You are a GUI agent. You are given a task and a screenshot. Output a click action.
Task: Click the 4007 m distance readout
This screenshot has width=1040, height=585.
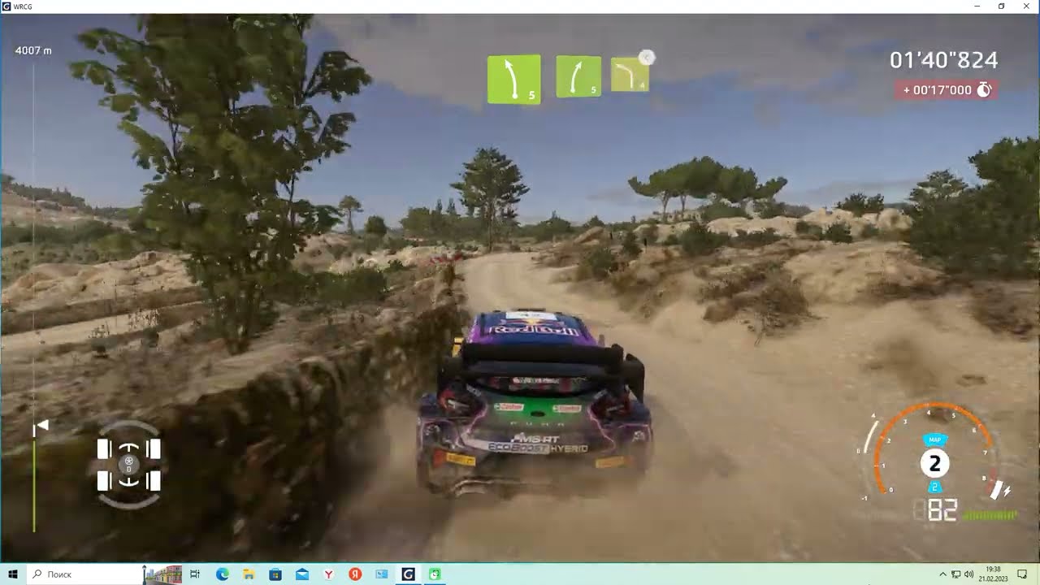coord(33,50)
